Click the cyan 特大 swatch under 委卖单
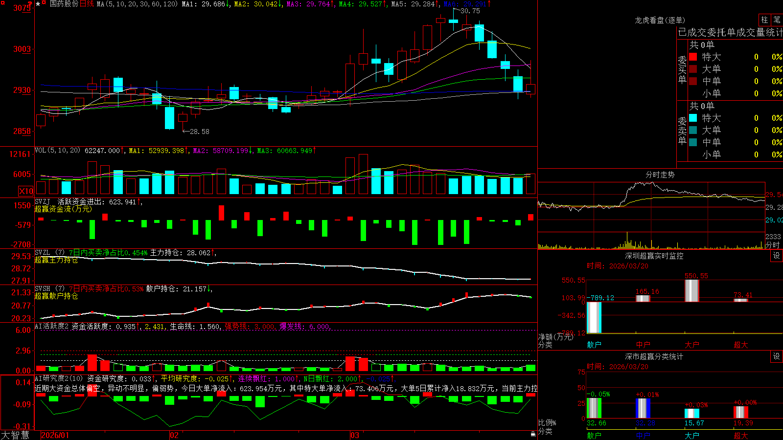Screen dimensions: 783x440 point(693,118)
